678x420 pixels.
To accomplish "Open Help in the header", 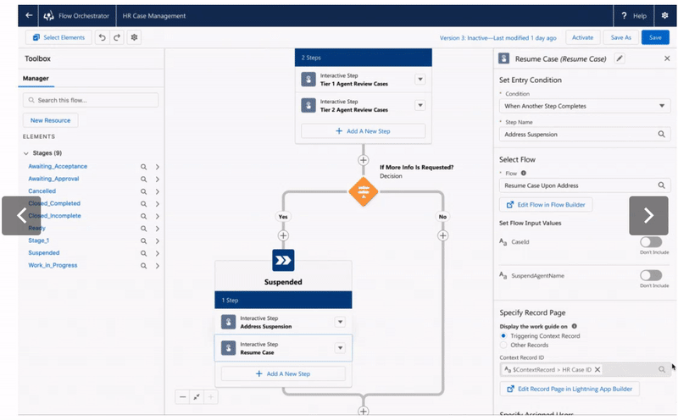I will [634, 15].
